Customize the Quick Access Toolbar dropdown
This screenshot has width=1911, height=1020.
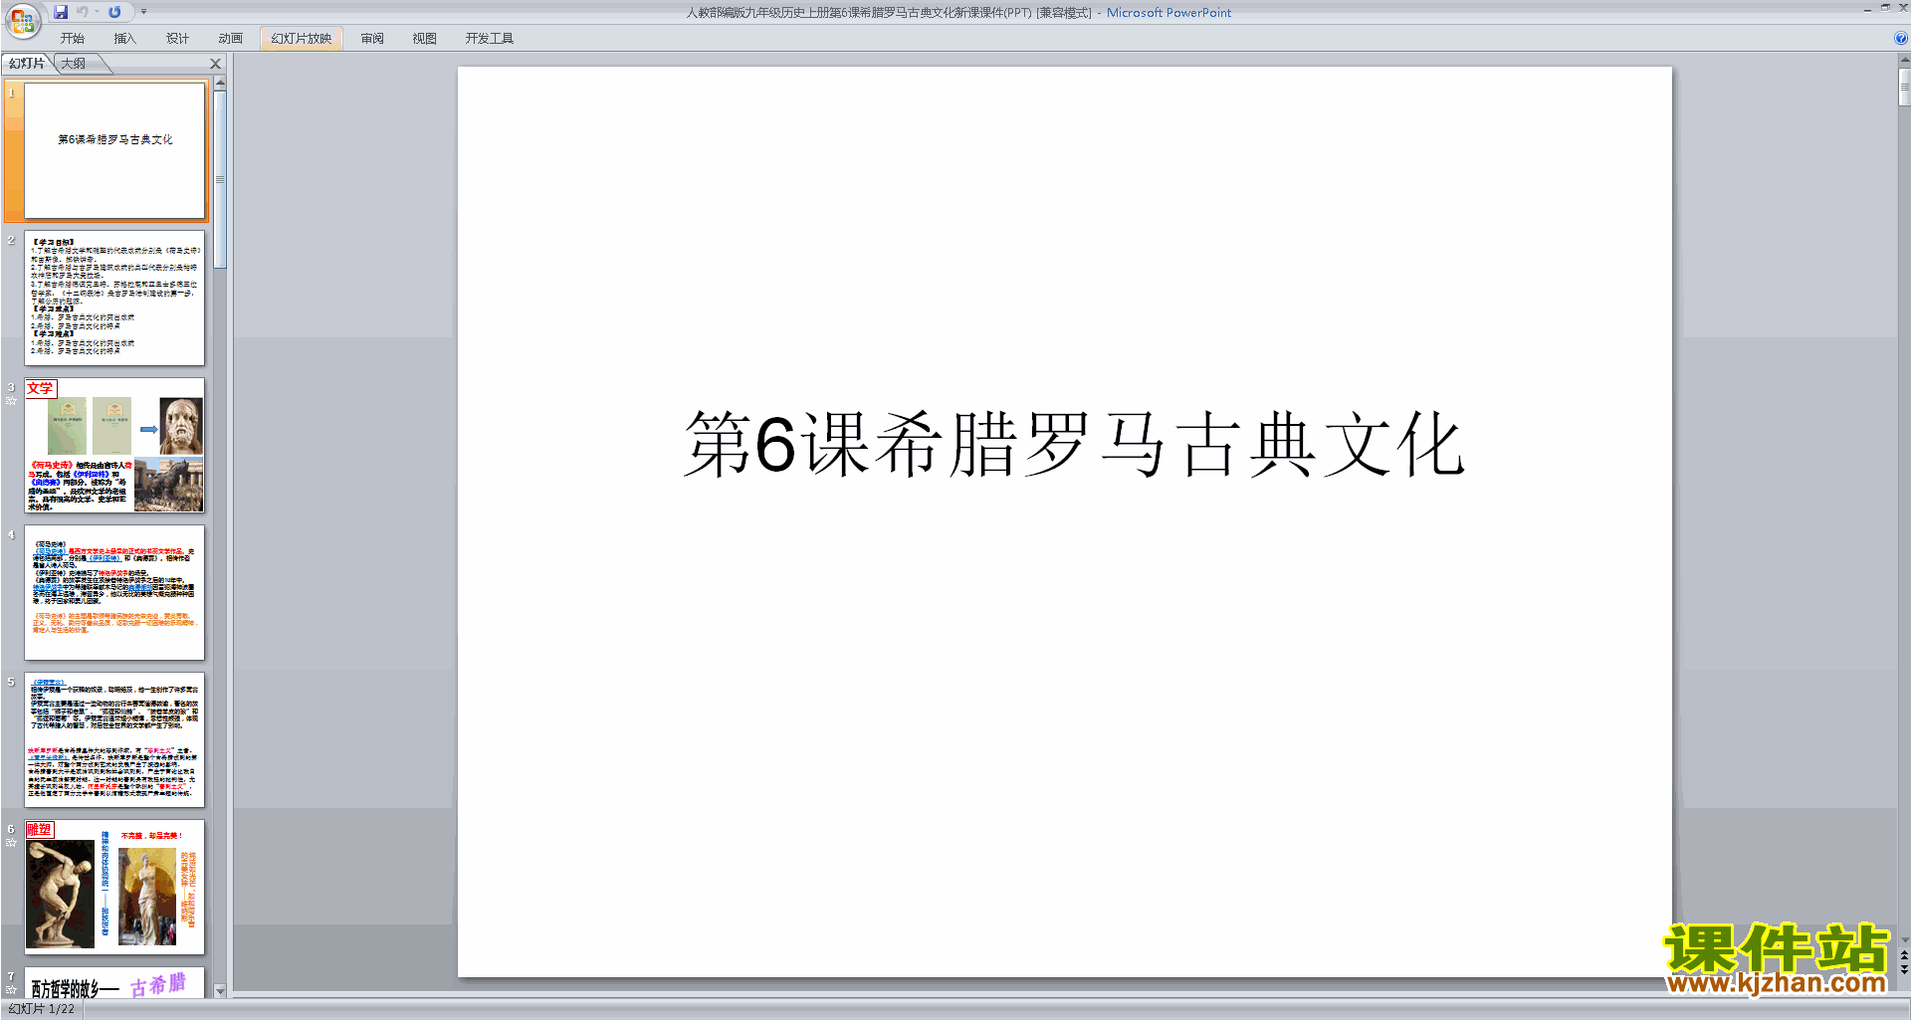pos(143,12)
